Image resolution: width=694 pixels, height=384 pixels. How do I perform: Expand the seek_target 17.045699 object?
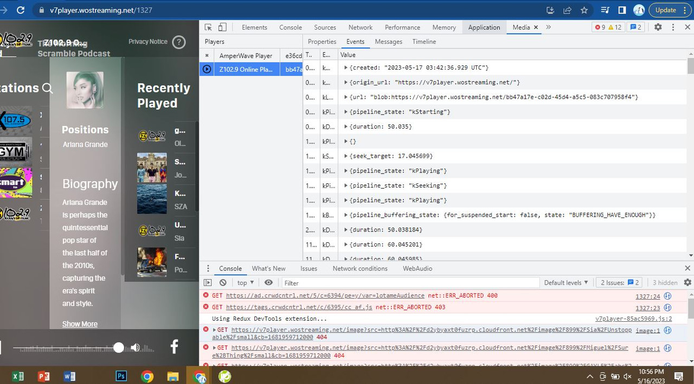(346, 156)
